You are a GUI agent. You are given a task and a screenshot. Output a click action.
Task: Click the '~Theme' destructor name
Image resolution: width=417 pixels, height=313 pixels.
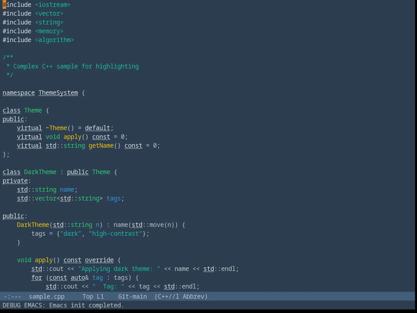[56, 128]
